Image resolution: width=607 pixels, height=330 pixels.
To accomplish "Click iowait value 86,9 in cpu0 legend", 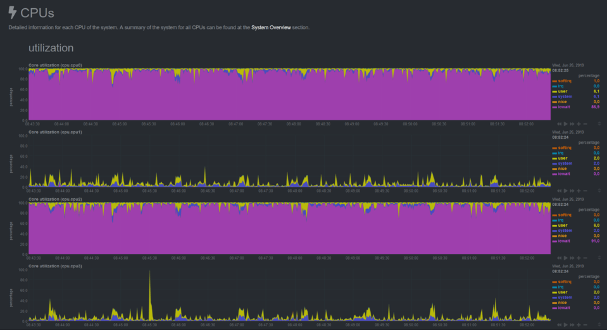I will pyautogui.click(x=595, y=107).
